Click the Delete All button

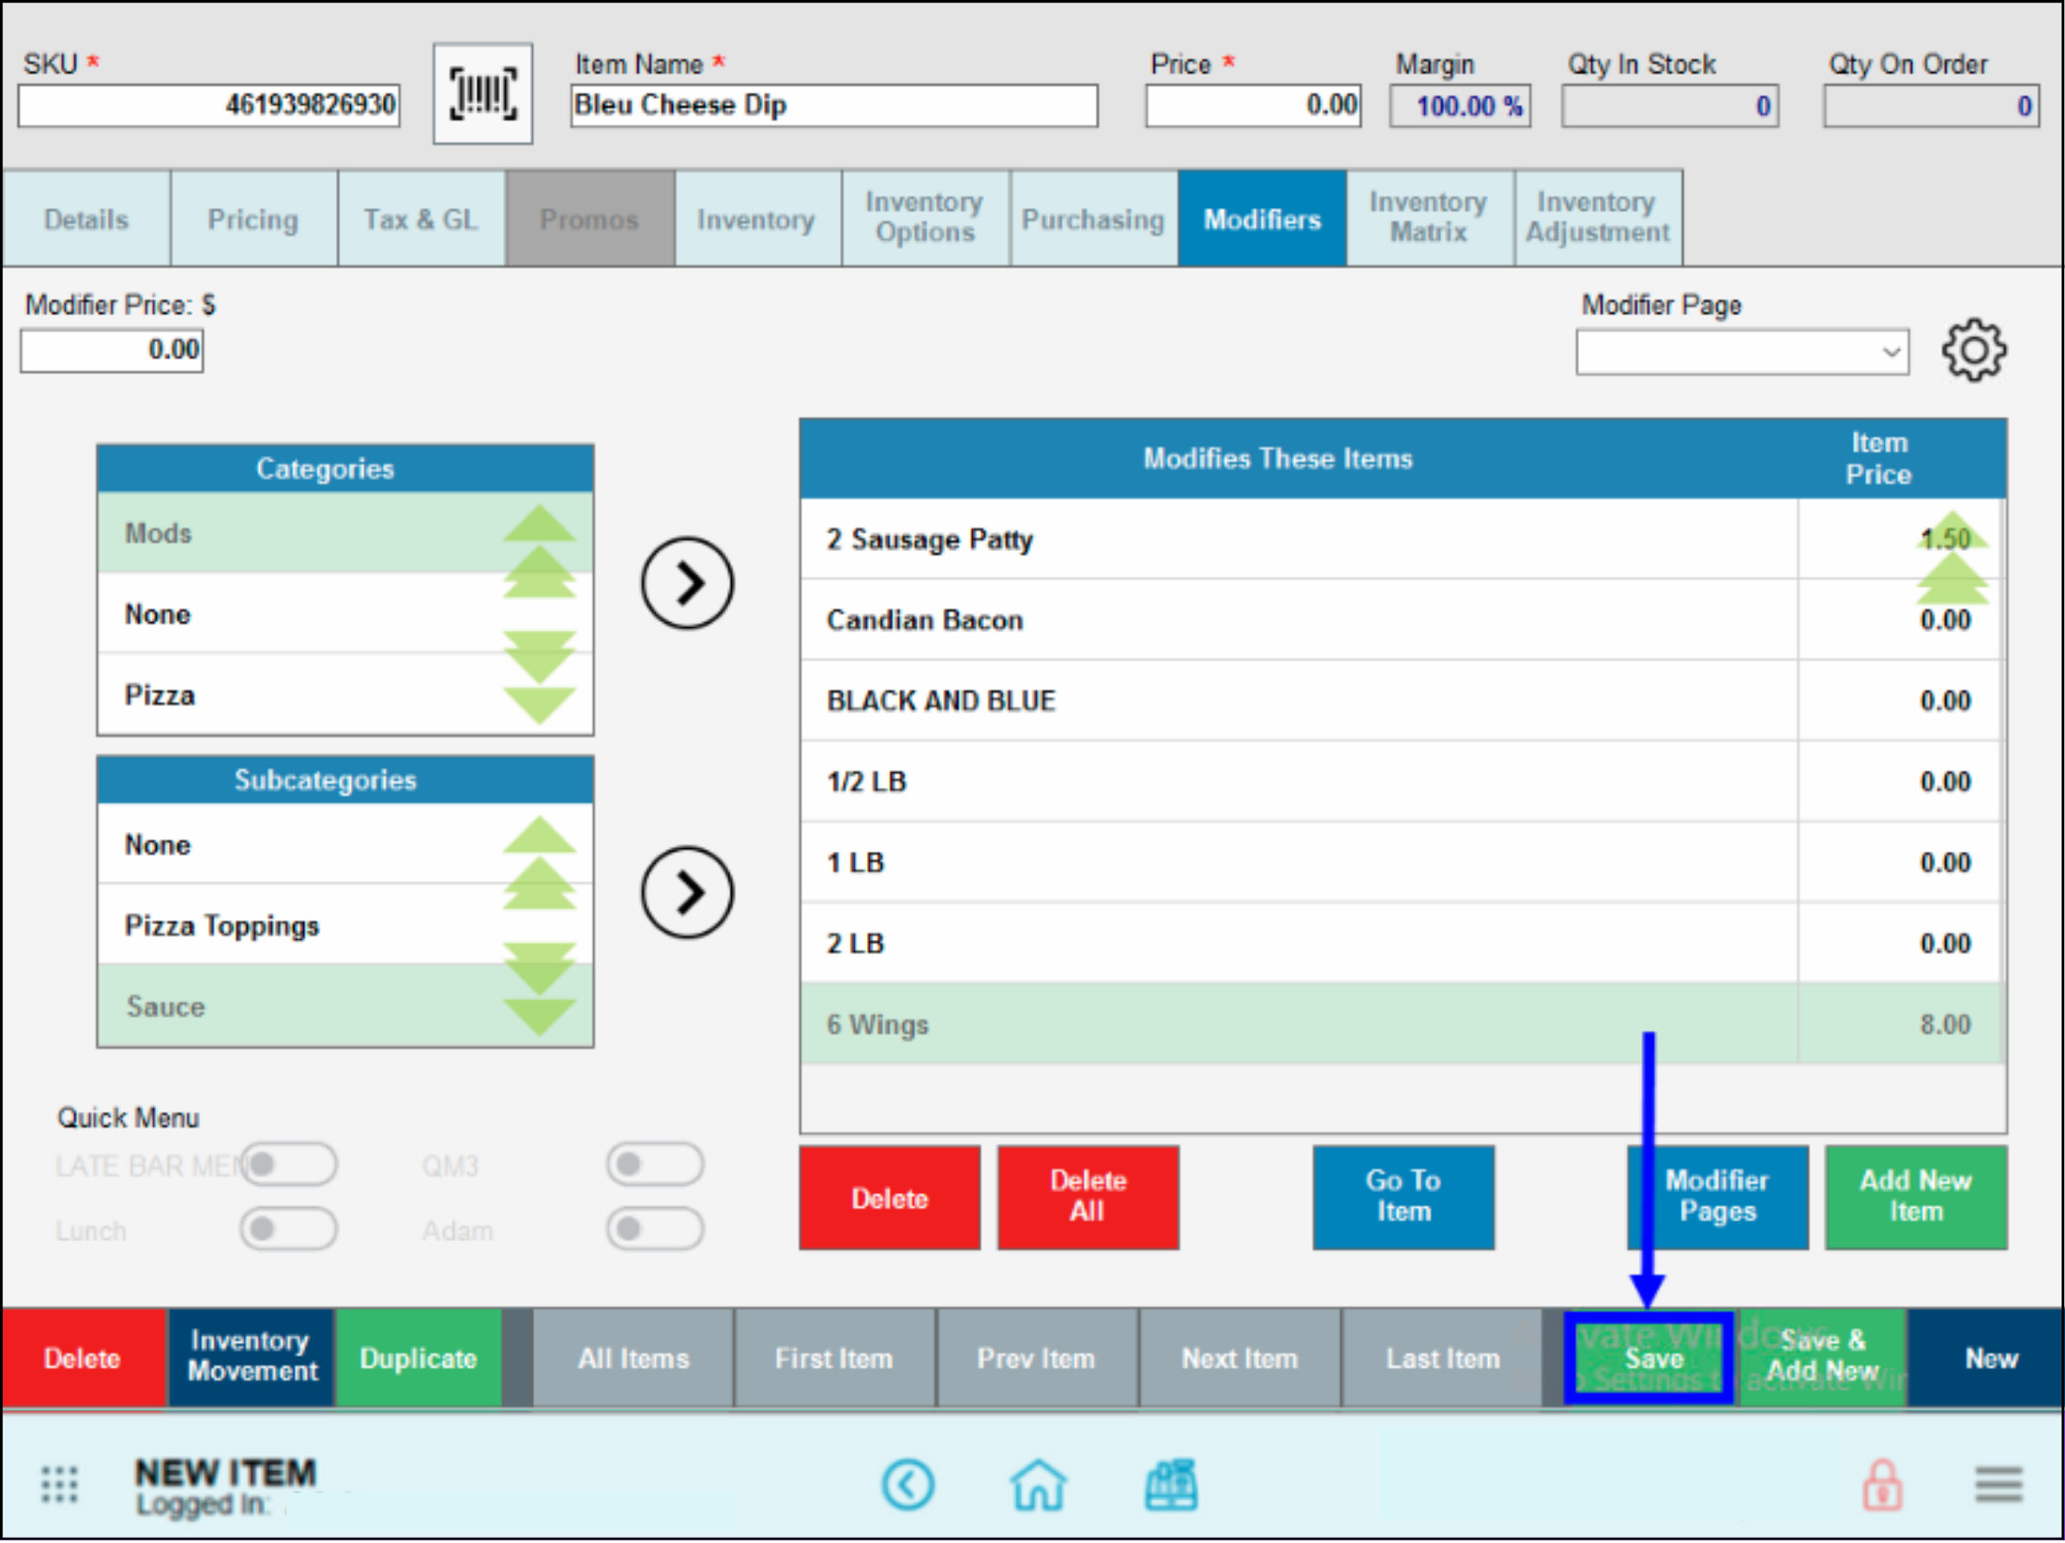point(1088,1197)
